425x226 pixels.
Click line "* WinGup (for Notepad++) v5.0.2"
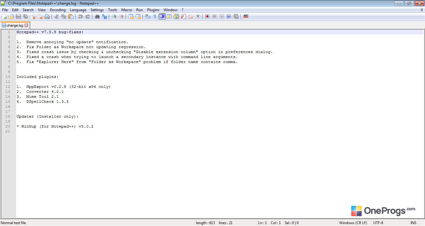[55, 126]
